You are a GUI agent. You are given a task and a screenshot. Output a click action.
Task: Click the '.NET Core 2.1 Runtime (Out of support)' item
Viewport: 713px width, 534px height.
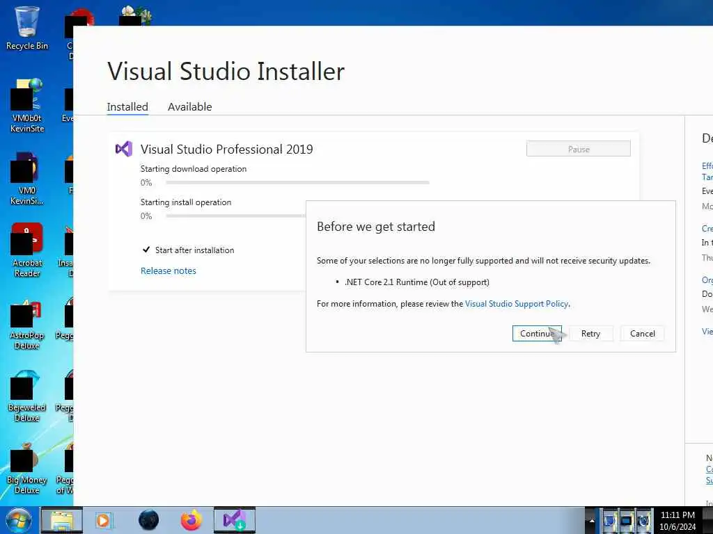click(417, 282)
